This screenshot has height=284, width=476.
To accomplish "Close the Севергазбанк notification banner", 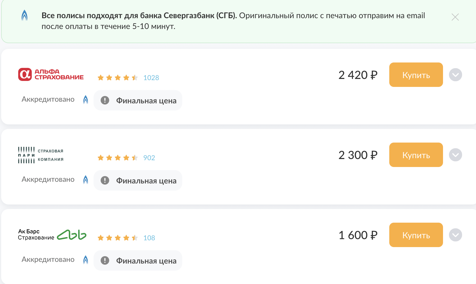I will point(455,17).
